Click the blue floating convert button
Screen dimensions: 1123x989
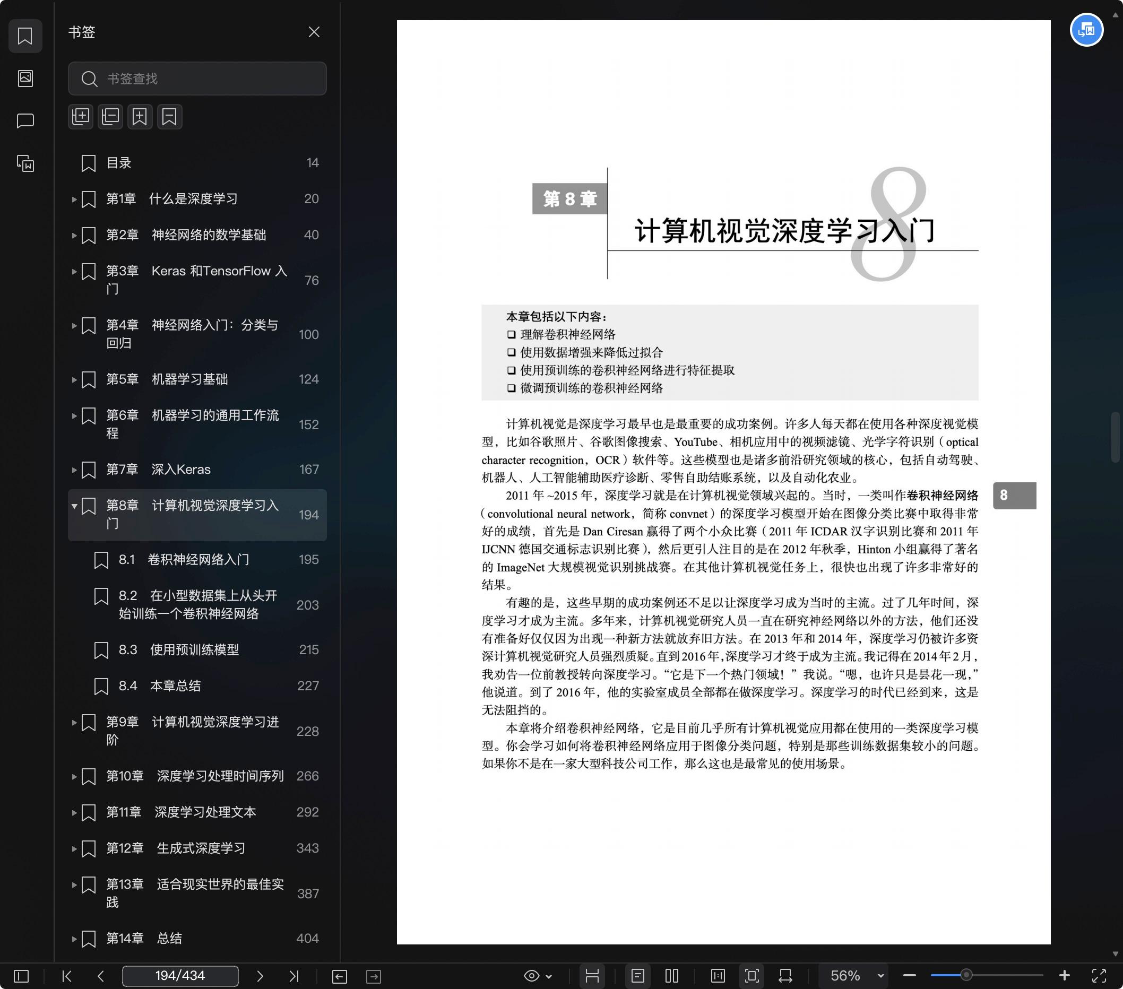[x=1086, y=30]
